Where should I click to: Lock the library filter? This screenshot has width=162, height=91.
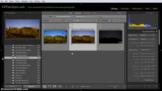coord(125,13)
